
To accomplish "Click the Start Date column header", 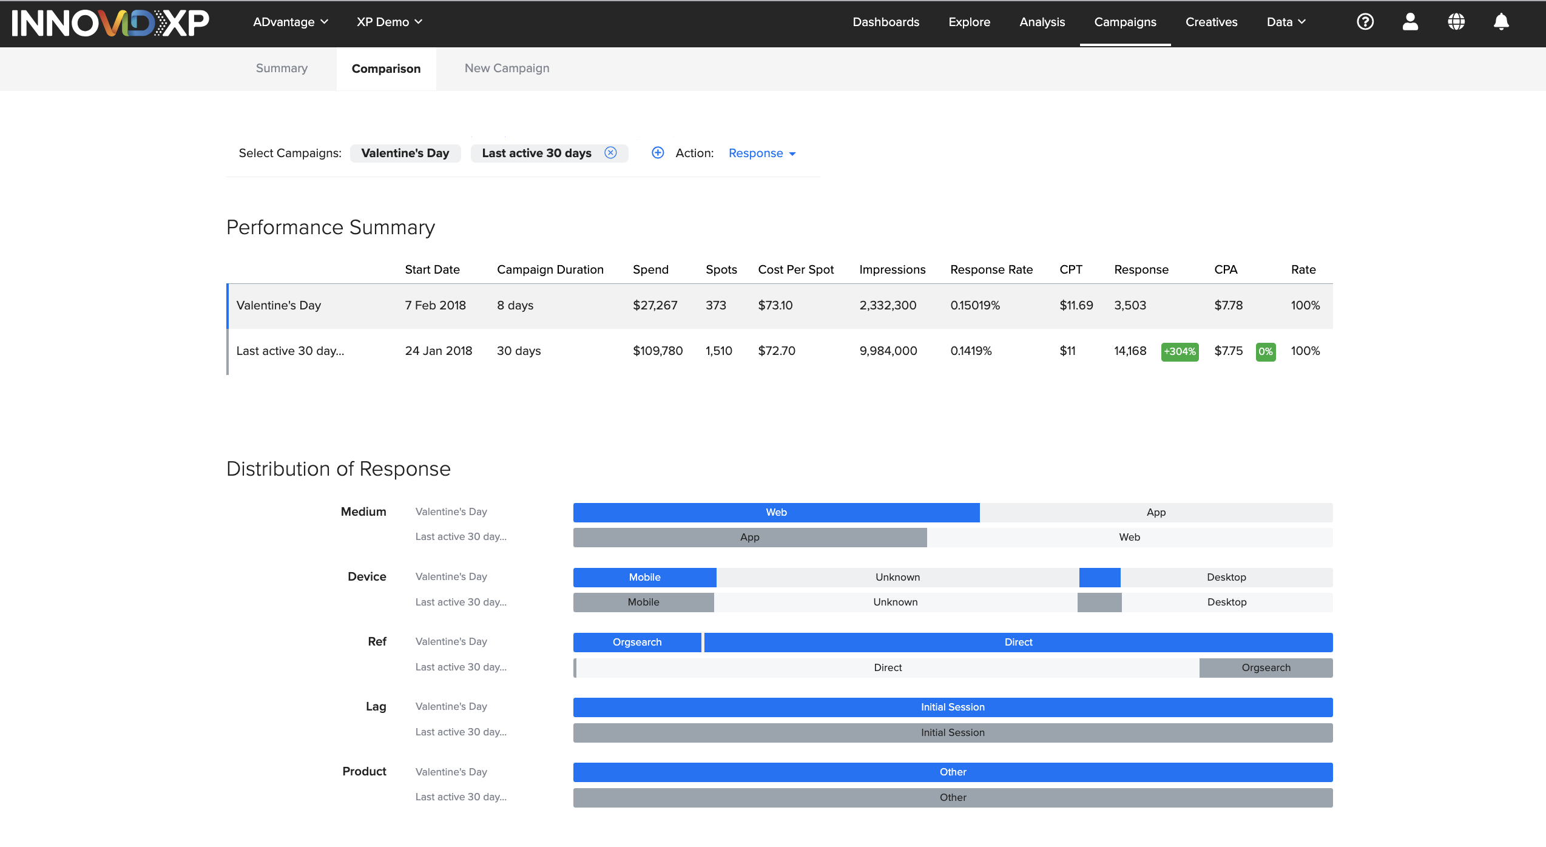I will pos(432,269).
